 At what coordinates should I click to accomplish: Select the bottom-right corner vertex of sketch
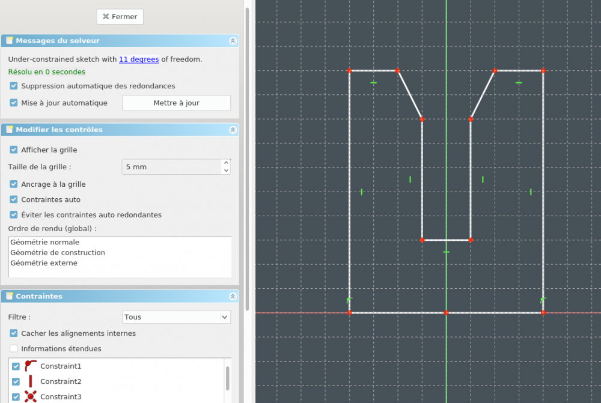click(543, 313)
